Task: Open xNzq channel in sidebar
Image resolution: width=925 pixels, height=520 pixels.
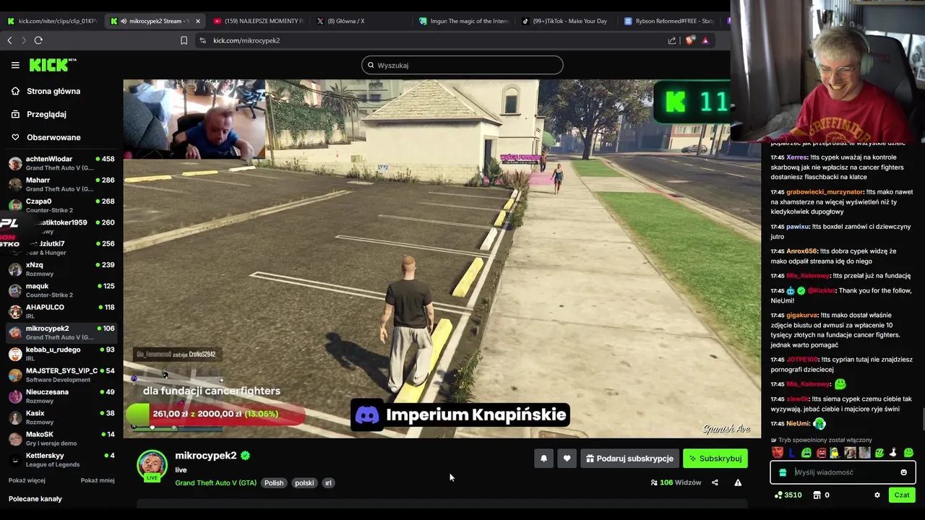Action: [x=61, y=269]
